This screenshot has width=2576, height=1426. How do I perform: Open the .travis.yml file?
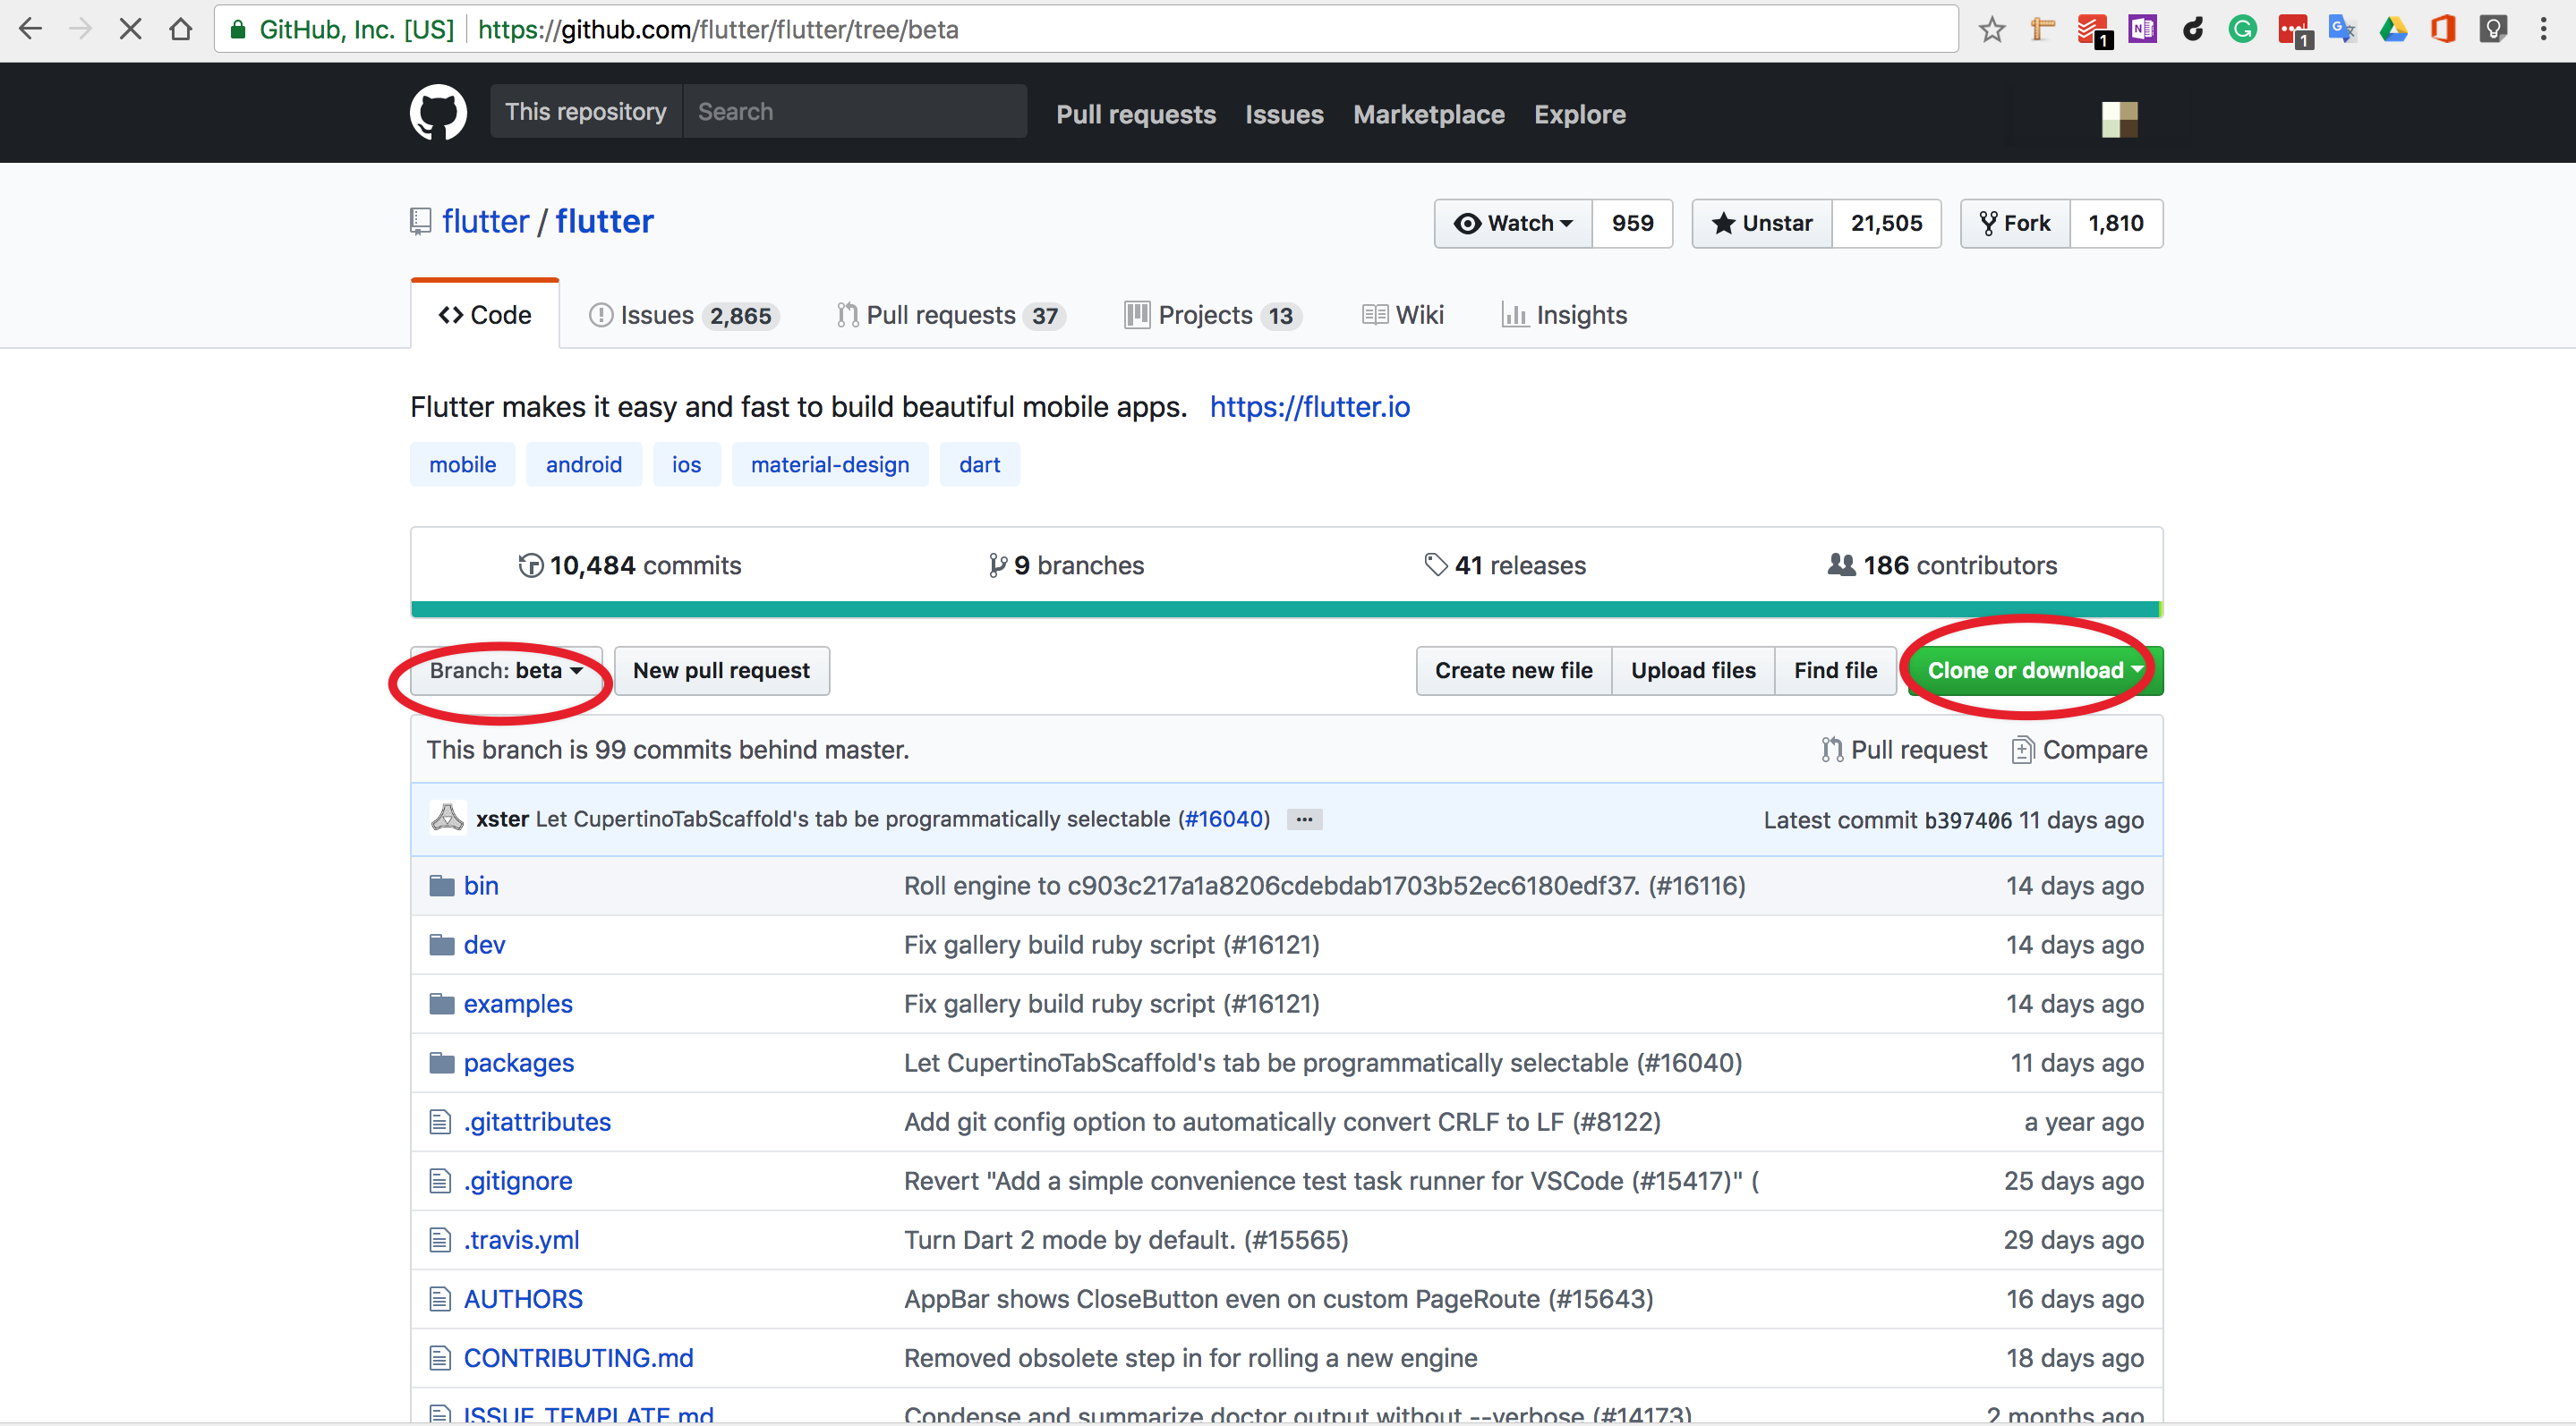click(x=521, y=1239)
